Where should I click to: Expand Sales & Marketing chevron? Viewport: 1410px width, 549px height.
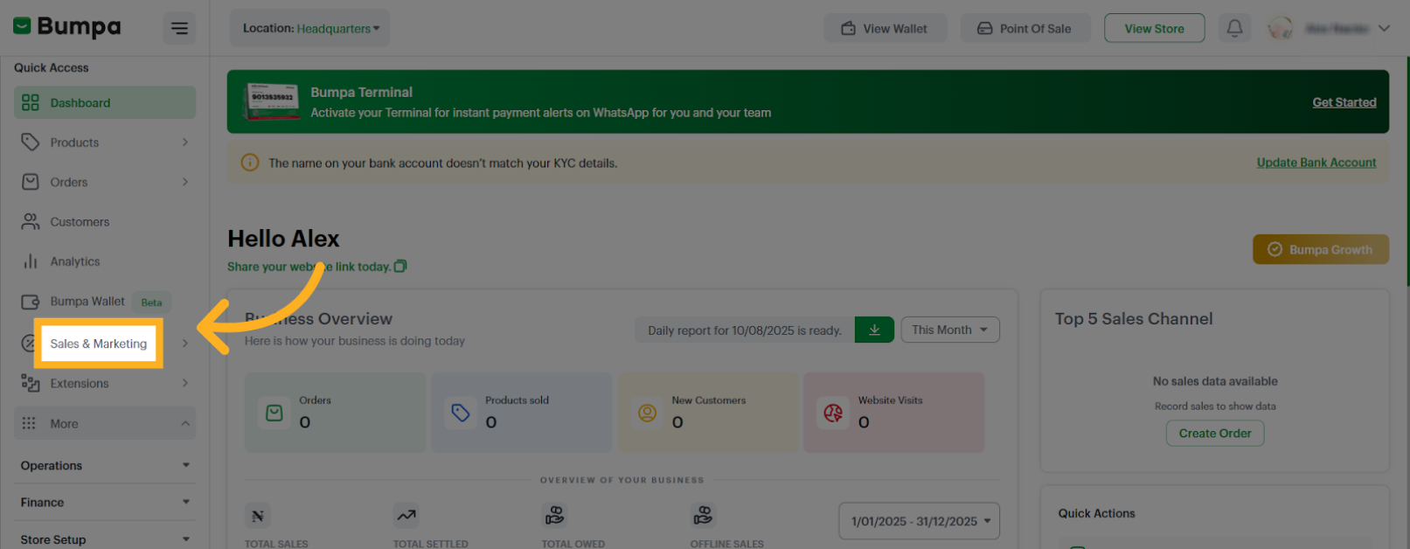coord(185,344)
